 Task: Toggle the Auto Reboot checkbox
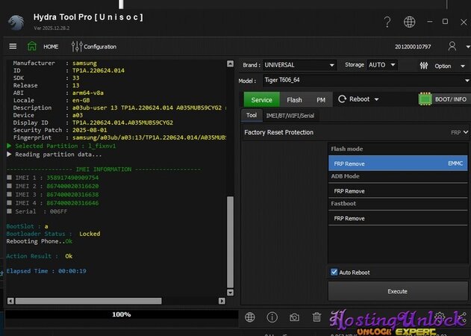(x=334, y=273)
